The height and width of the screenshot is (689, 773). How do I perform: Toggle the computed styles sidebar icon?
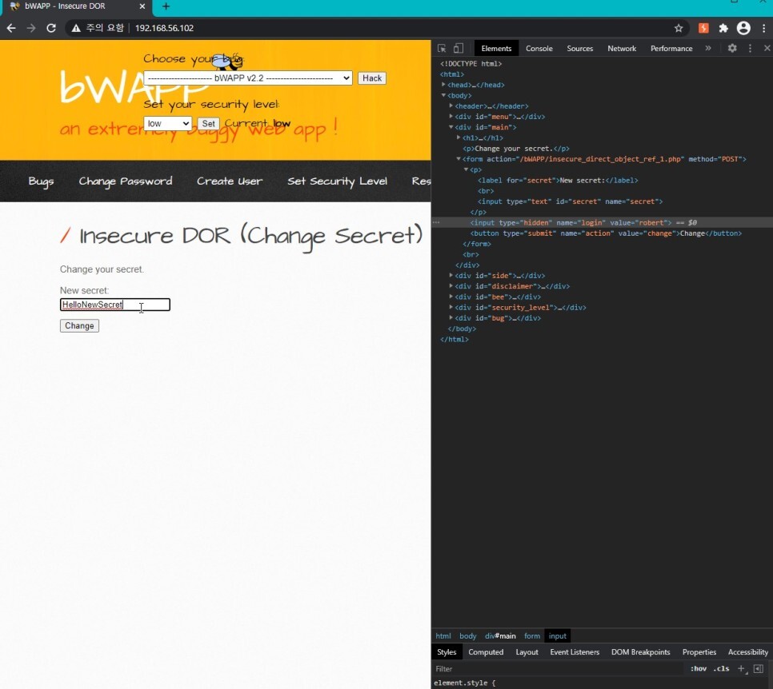759,668
